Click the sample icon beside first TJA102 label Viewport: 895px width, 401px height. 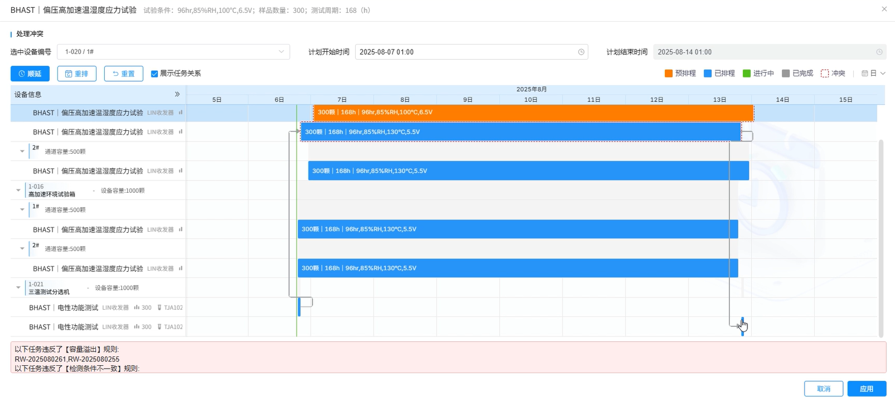[159, 307]
